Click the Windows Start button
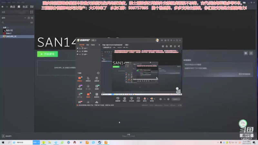This screenshot has width=258, height=145. click(3, 142)
